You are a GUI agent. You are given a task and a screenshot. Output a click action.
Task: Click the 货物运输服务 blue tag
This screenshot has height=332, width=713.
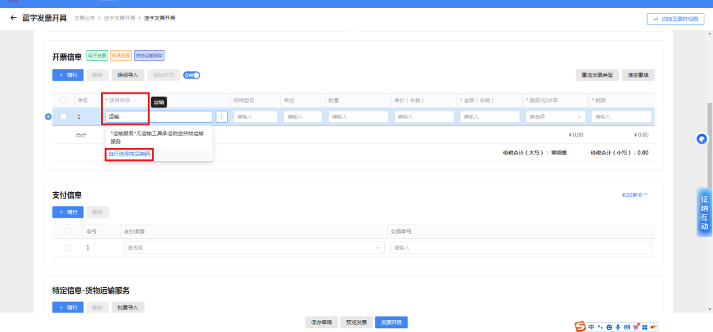pos(149,56)
